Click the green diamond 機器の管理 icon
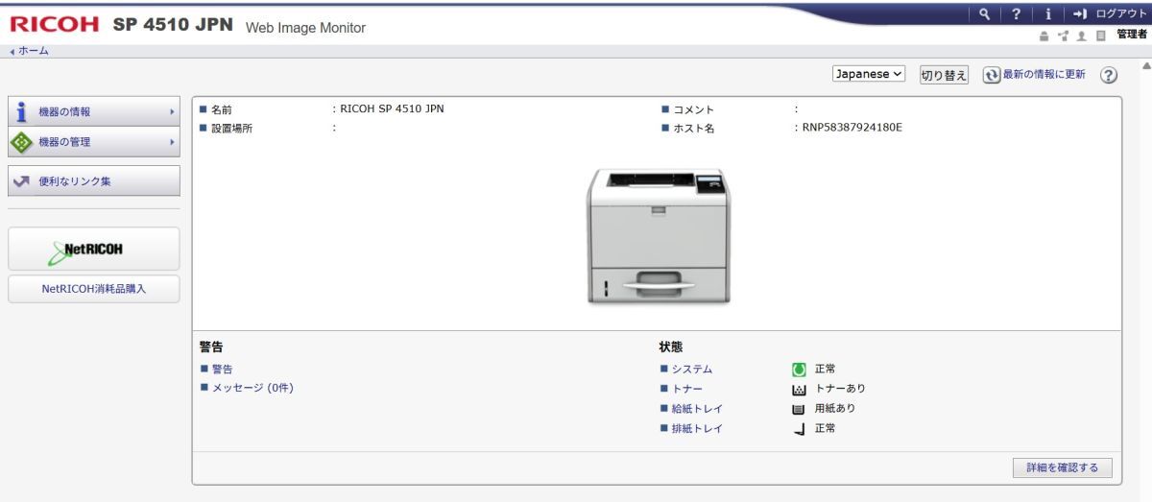The image size is (1152, 502). 21,142
